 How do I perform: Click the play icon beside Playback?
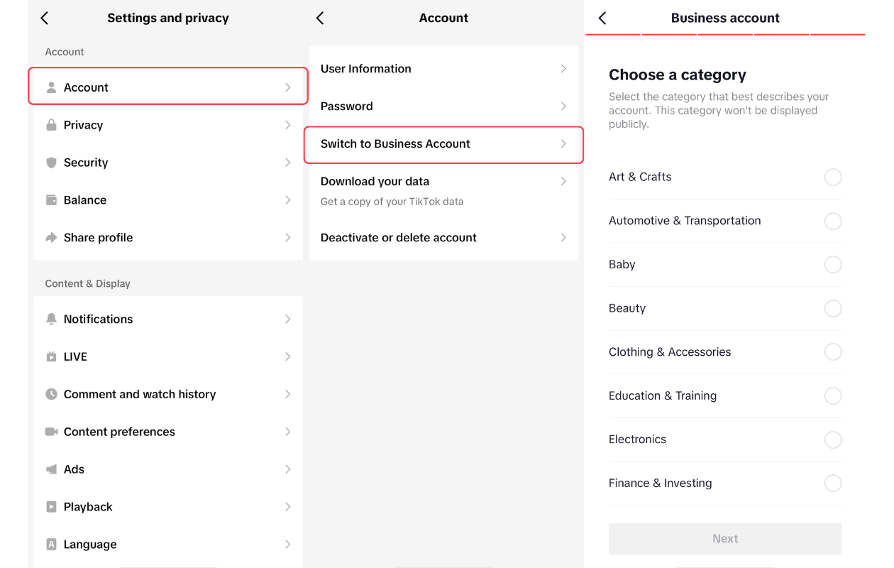coord(51,507)
